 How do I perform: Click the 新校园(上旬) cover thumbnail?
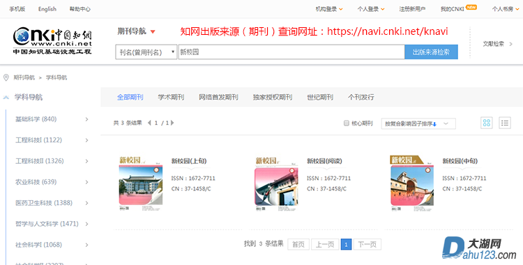click(x=141, y=183)
